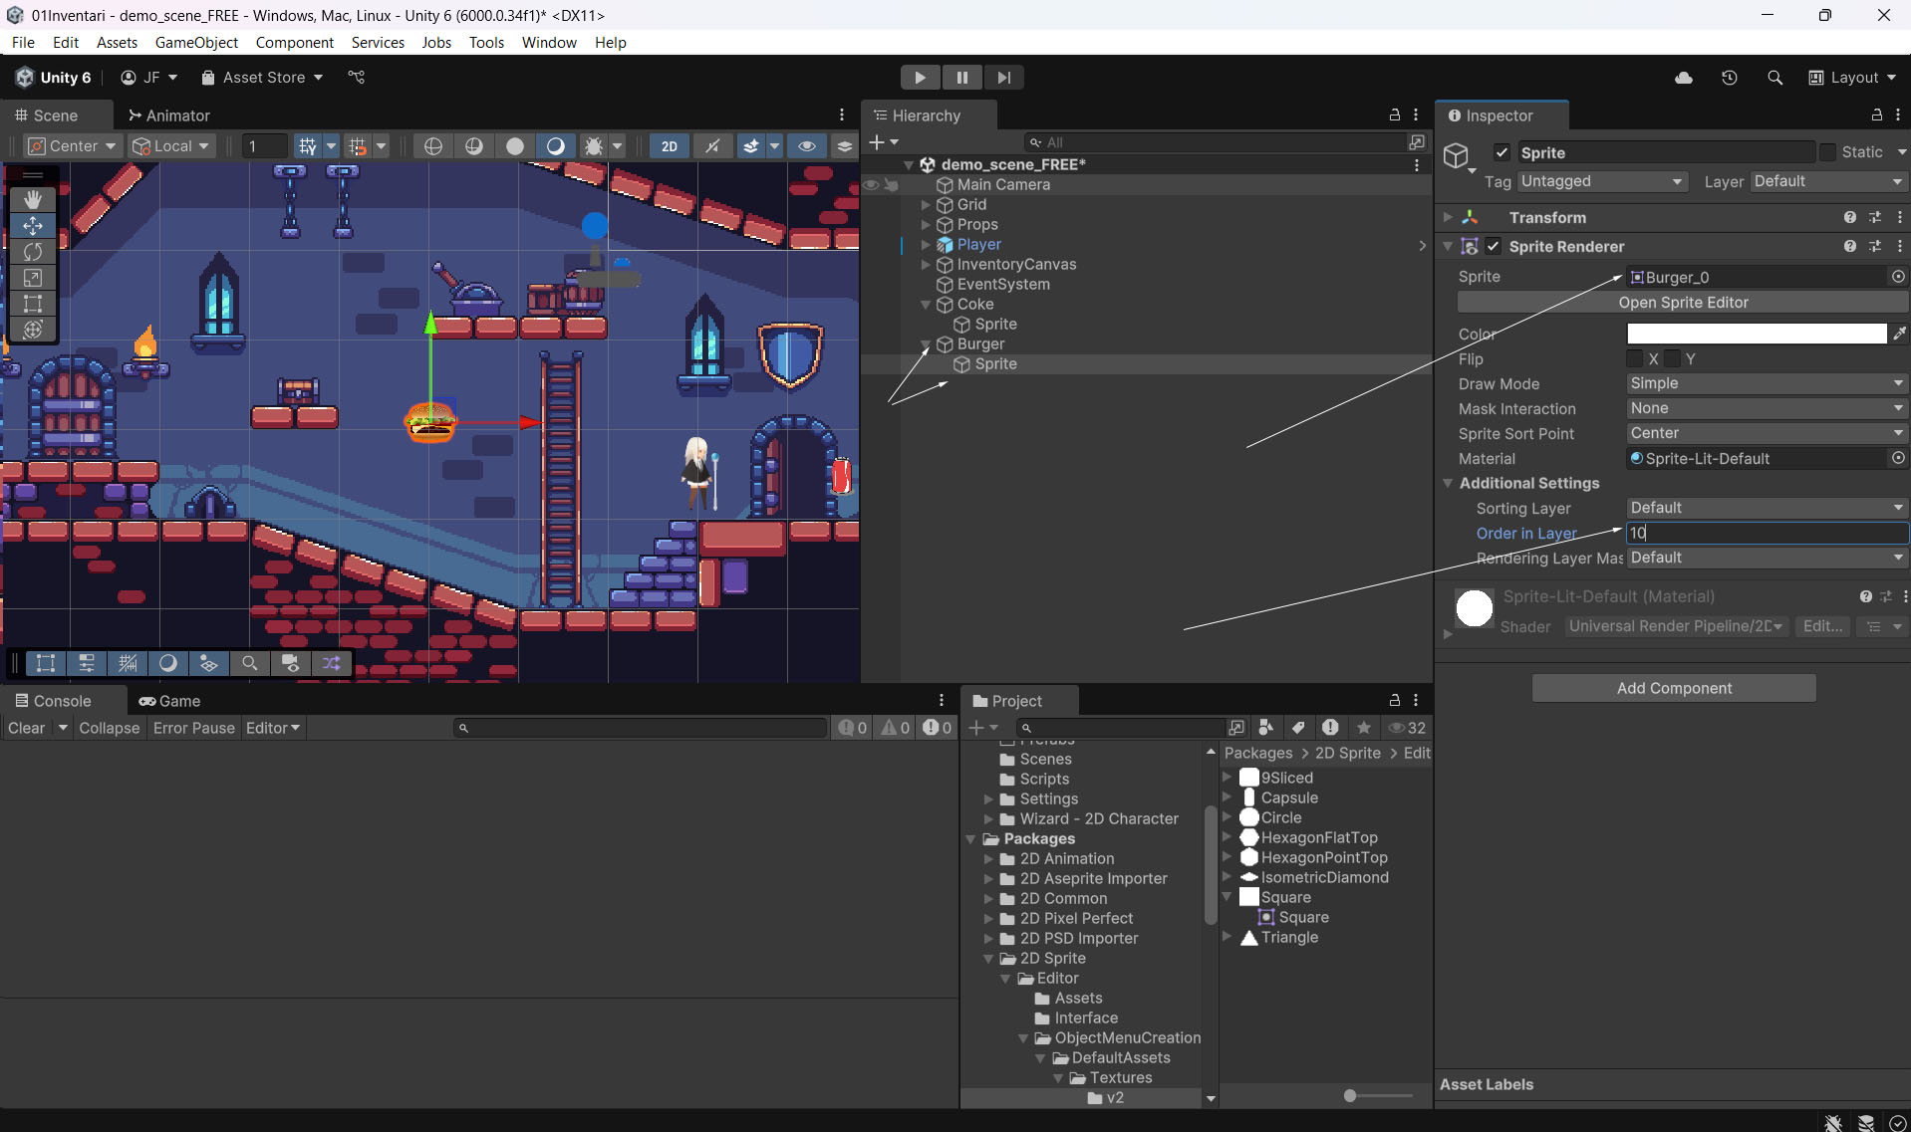Open Unity Cloud icon in top bar
Image resolution: width=1911 pixels, height=1132 pixels.
click(1684, 78)
